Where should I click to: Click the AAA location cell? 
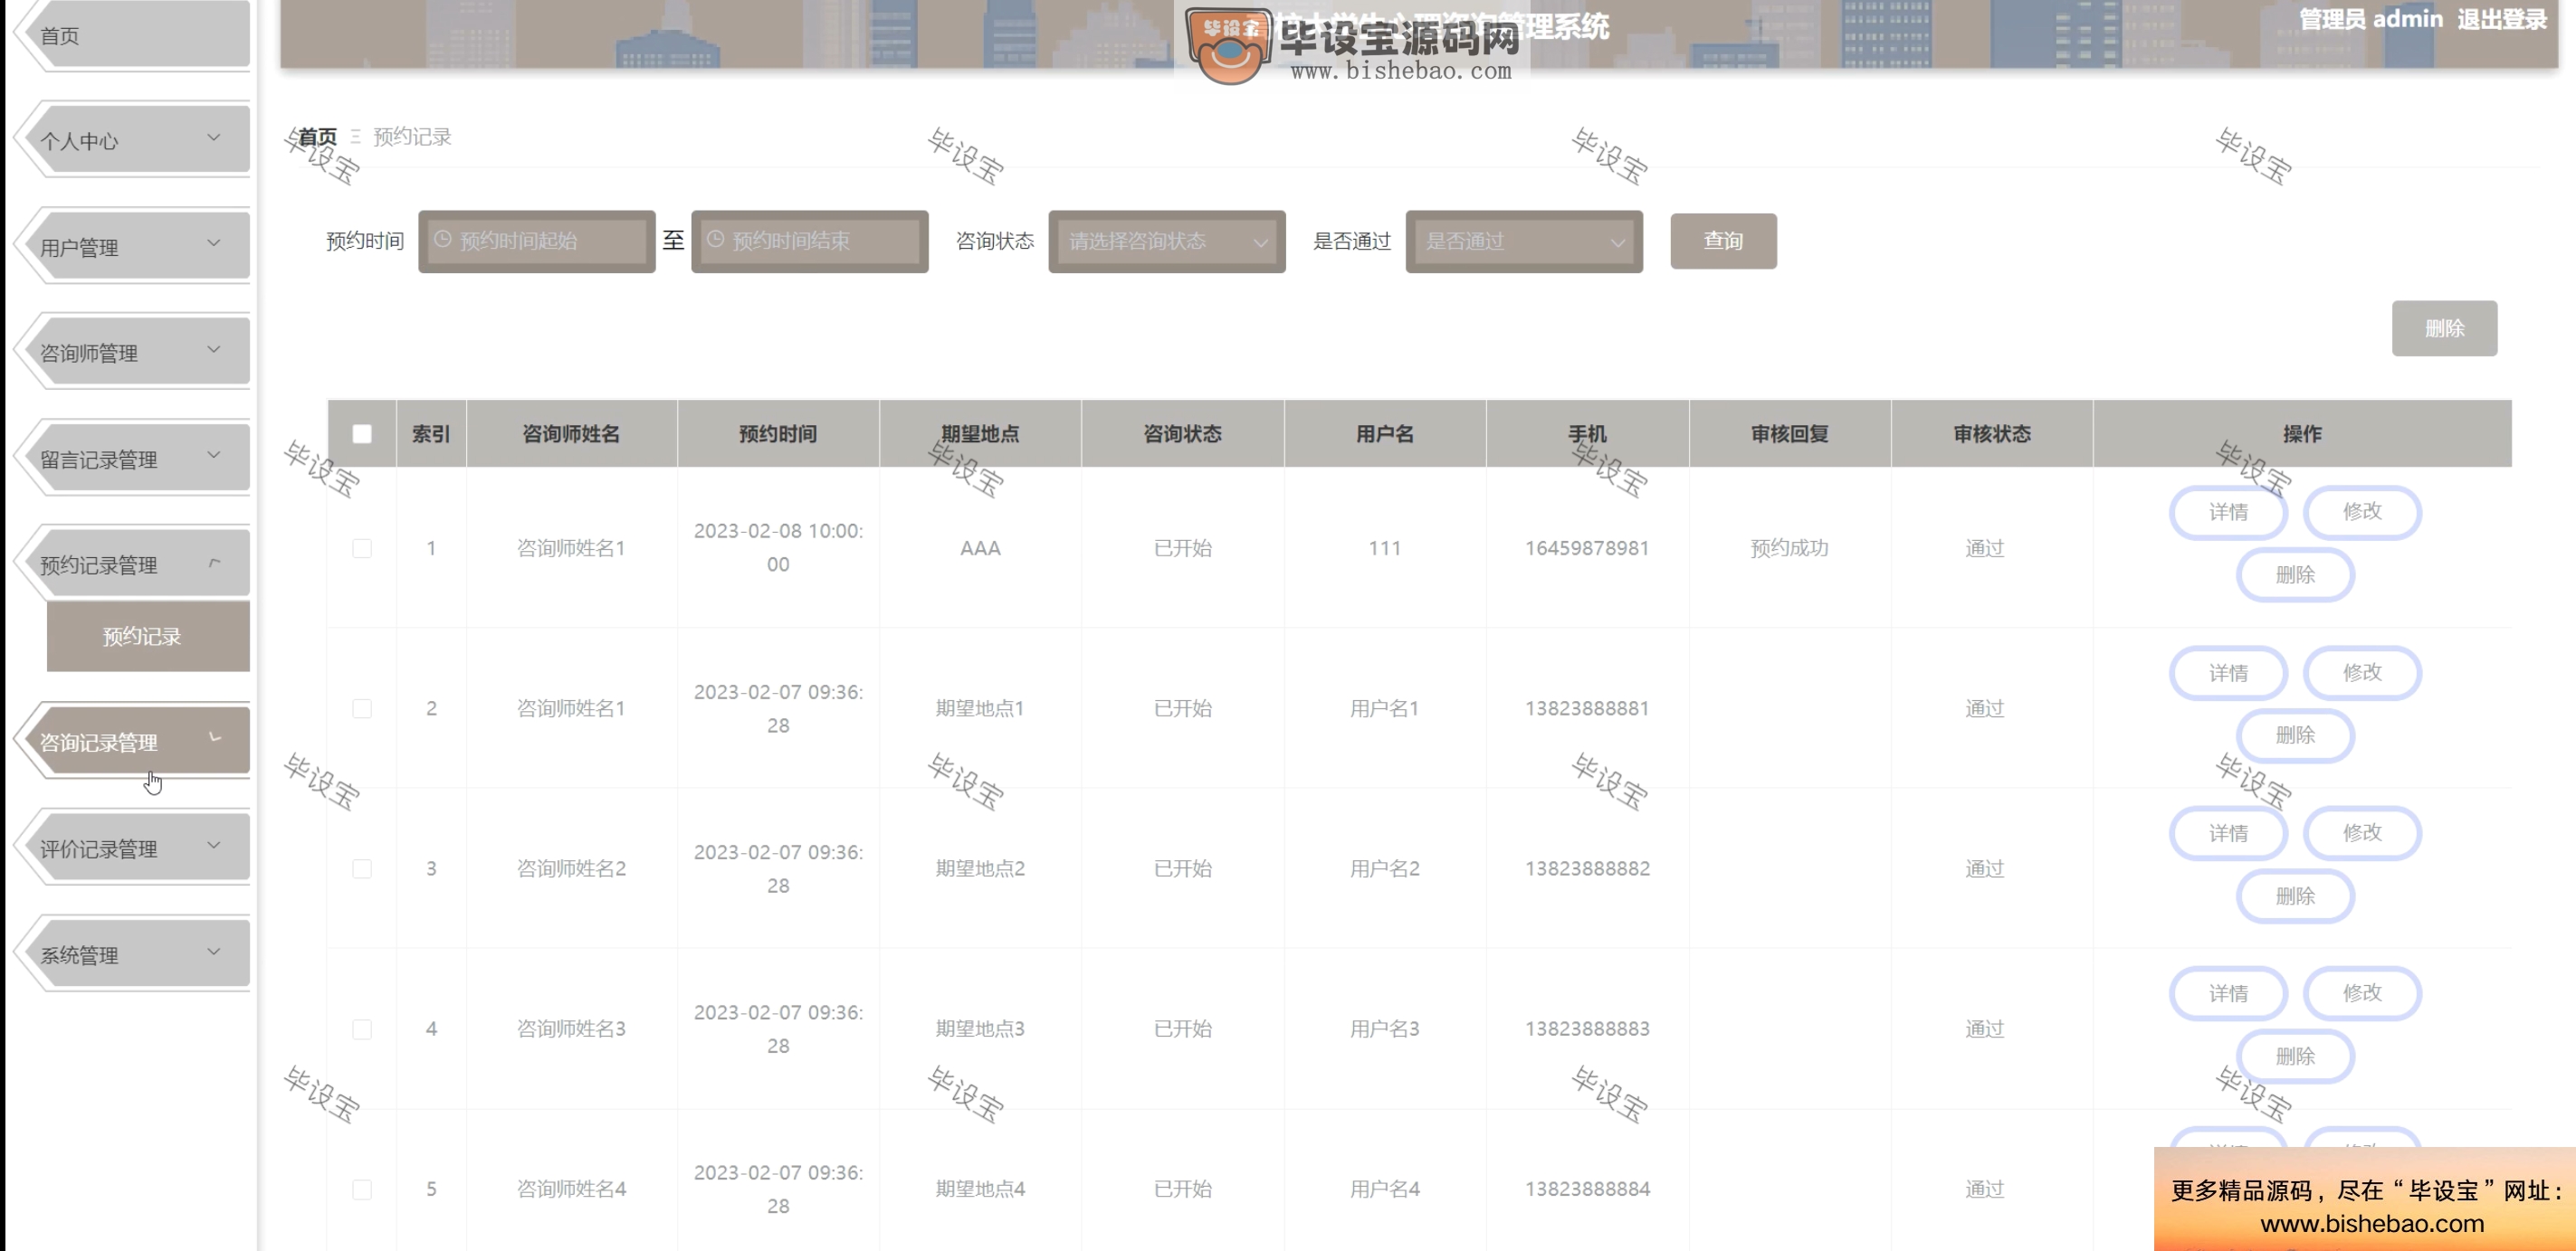click(980, 547)
